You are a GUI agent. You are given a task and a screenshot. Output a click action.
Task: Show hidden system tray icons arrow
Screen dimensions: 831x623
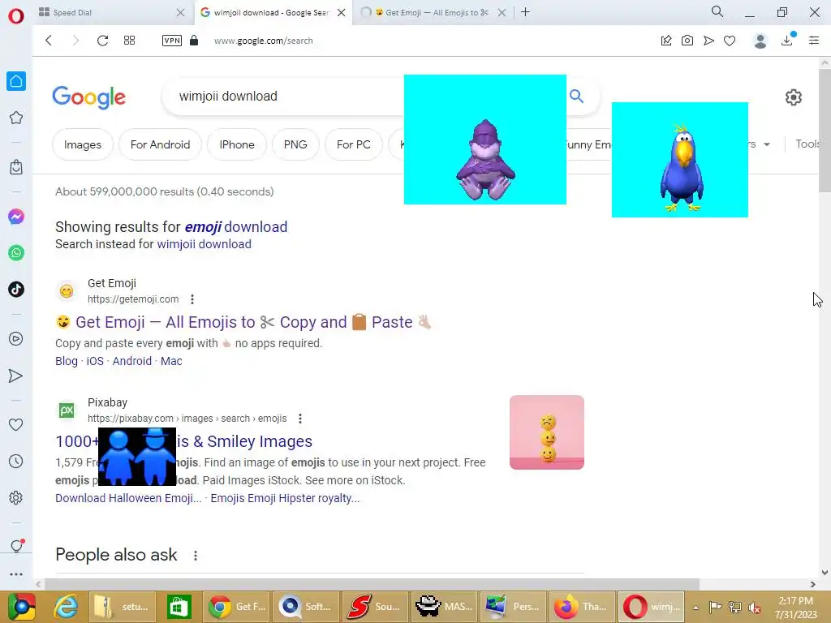coord(695,607)
